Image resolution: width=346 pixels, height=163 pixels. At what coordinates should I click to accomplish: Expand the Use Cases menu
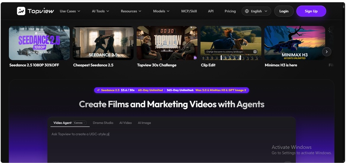tap(70, 11)
